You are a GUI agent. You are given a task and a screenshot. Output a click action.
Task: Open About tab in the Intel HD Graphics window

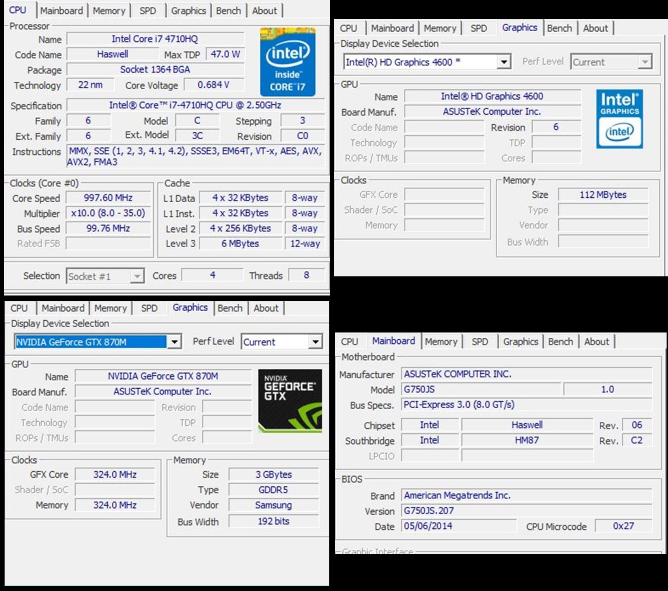596,28
